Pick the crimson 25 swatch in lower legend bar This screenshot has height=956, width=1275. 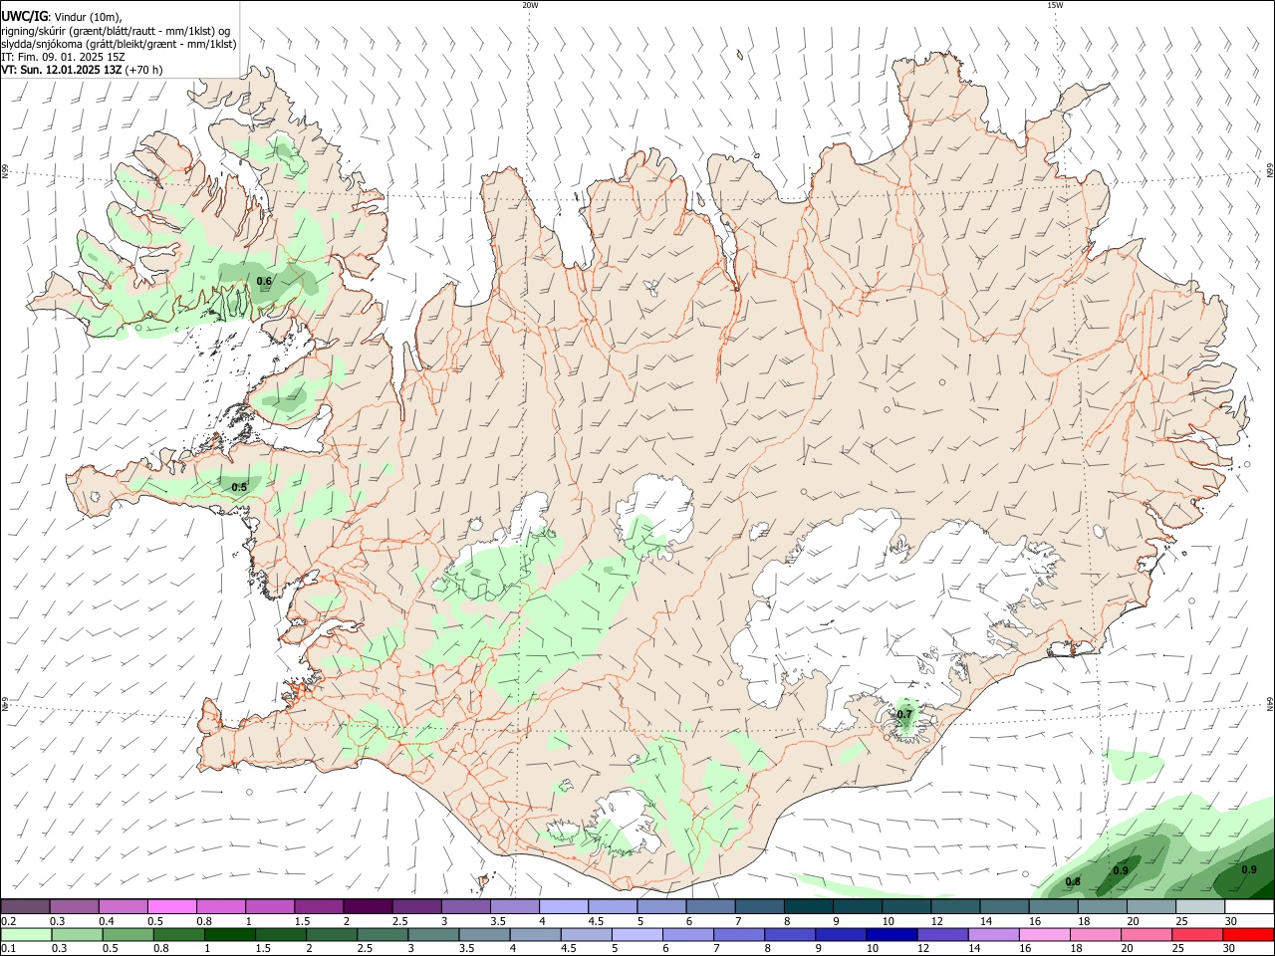click(x=1195, y=934)
